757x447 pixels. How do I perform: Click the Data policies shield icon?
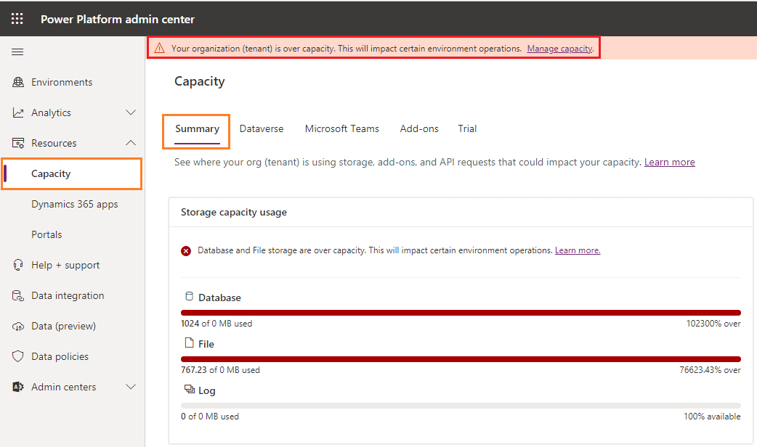click(x=18, y=356)
